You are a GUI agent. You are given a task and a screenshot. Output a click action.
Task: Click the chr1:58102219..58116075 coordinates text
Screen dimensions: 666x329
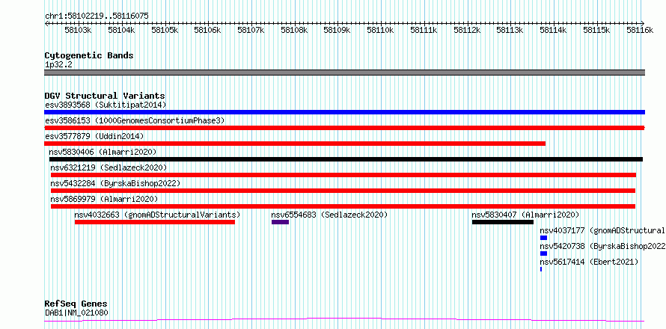[97, 16]
